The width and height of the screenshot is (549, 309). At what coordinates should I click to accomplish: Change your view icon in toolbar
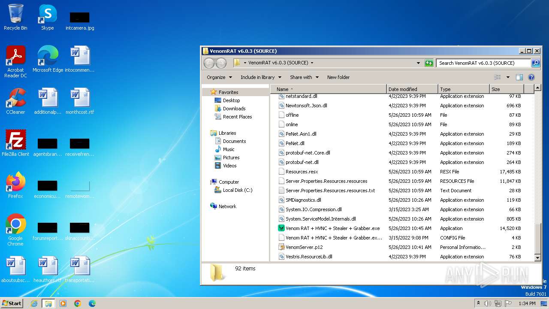point(498,77)
